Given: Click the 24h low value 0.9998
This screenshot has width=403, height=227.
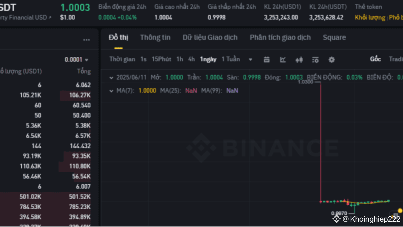Looking at the screenshot, I should tap(217, 18).
